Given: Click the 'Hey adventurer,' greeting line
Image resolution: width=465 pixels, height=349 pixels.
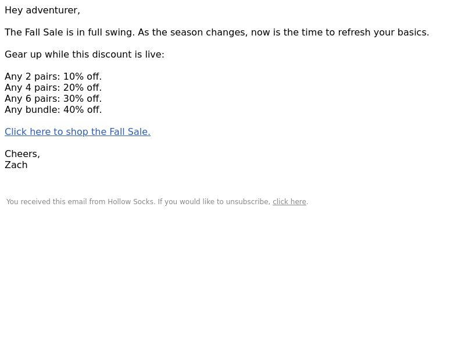Looking at the screenshot, I should click(42, 10).
